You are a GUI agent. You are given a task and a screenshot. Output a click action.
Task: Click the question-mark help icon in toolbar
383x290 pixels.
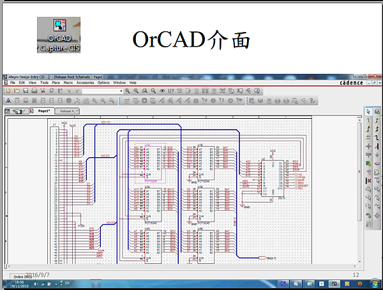pyautogui.click(x=257, y=91)
